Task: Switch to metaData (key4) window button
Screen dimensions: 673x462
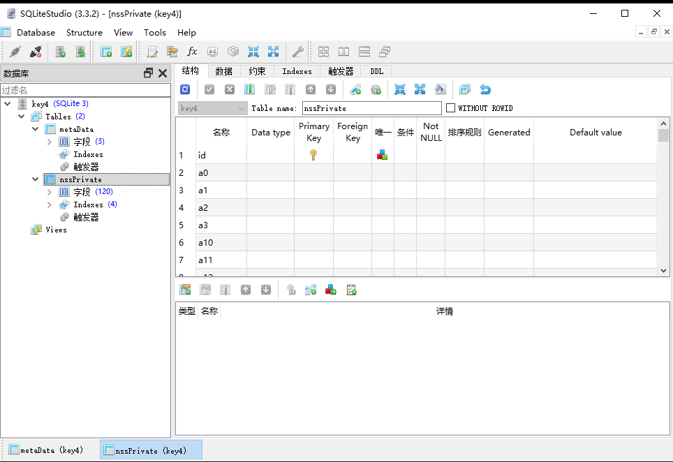Action: 45,450
